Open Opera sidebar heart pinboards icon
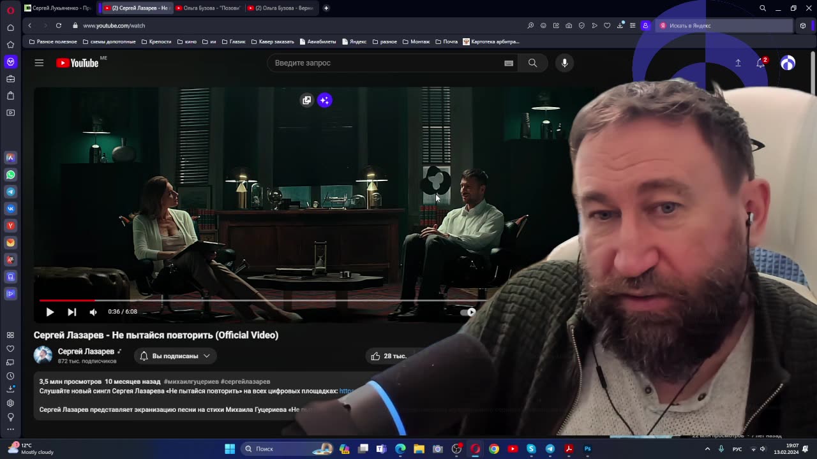The height and width of the screenshot is (459, 817). (10, 349)
